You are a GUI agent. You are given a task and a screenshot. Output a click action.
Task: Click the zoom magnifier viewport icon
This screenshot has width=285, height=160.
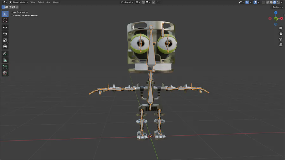point(281,28)
